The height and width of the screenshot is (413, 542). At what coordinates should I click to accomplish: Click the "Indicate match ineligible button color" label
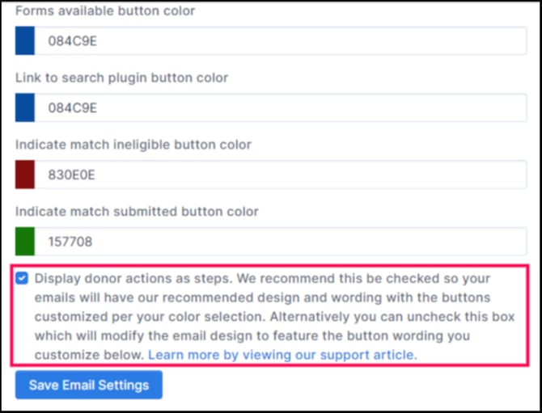click(x=133, y=145)
